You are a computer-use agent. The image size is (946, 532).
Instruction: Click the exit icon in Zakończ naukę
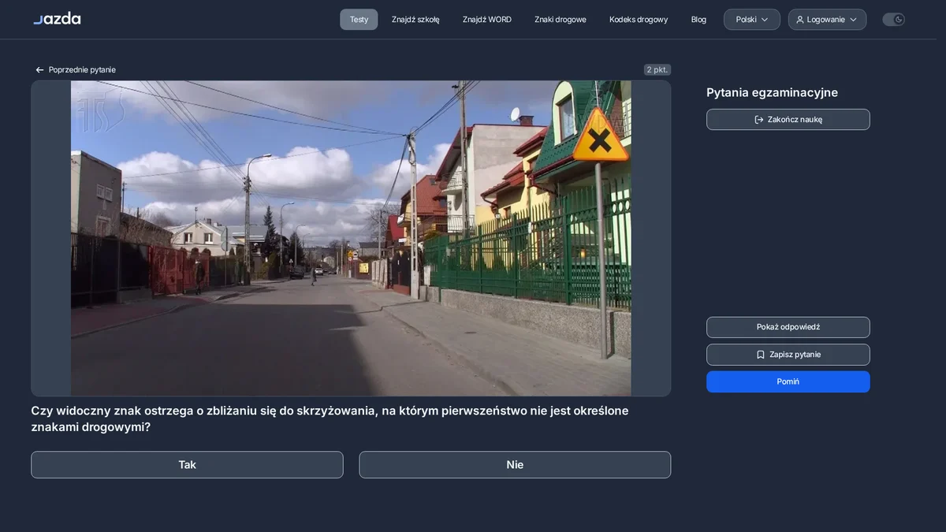coord(759,120)
